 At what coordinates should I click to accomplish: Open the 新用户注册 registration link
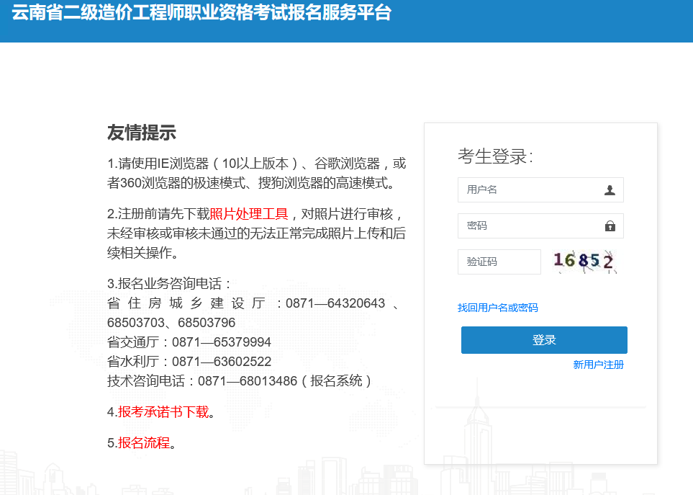pyautogui.click(x=597, y=365)
